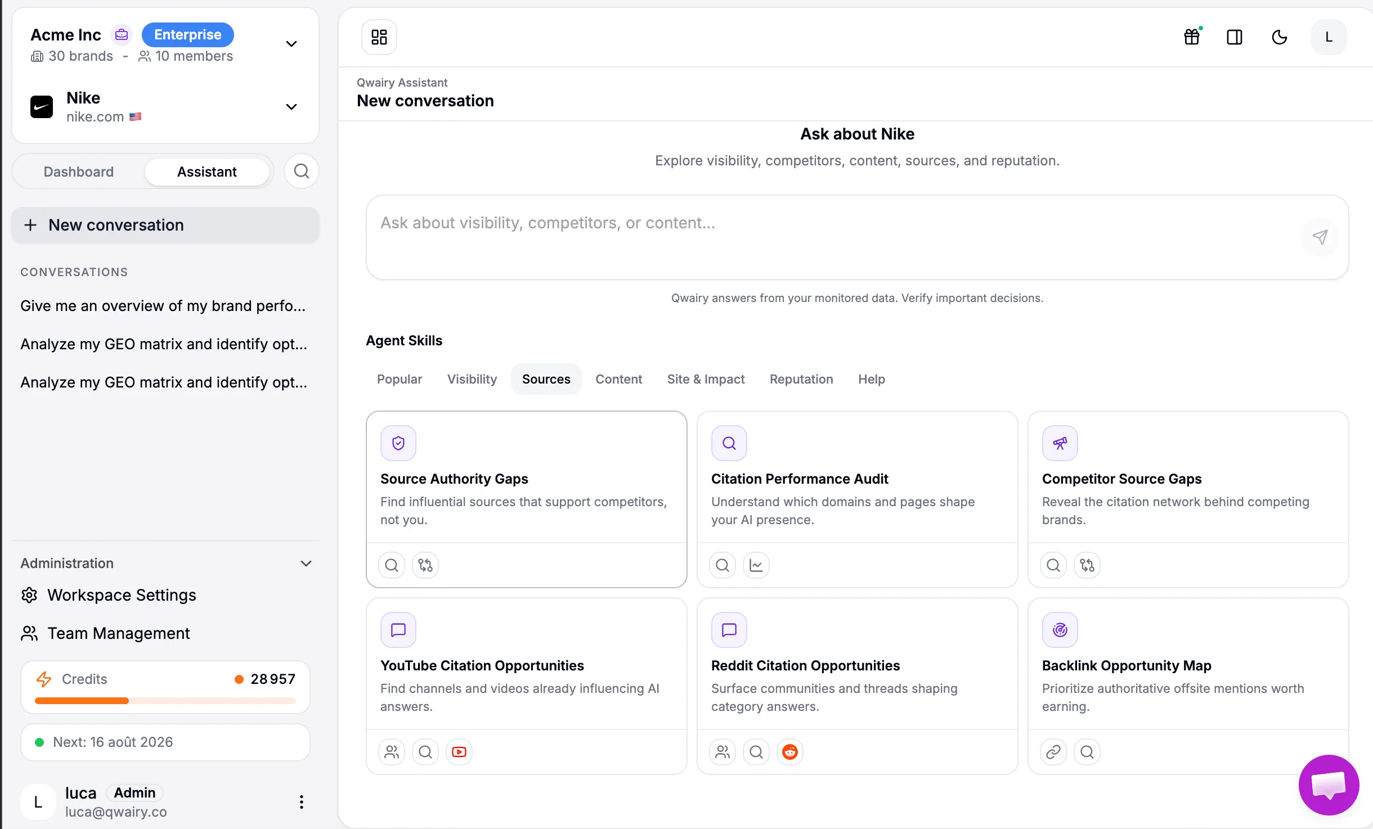Image resolution: width=1373 pixels, height=829 pixels.
Task: Open the Source Authority Gaps skill card title
Action: click(x=454, y=479)
